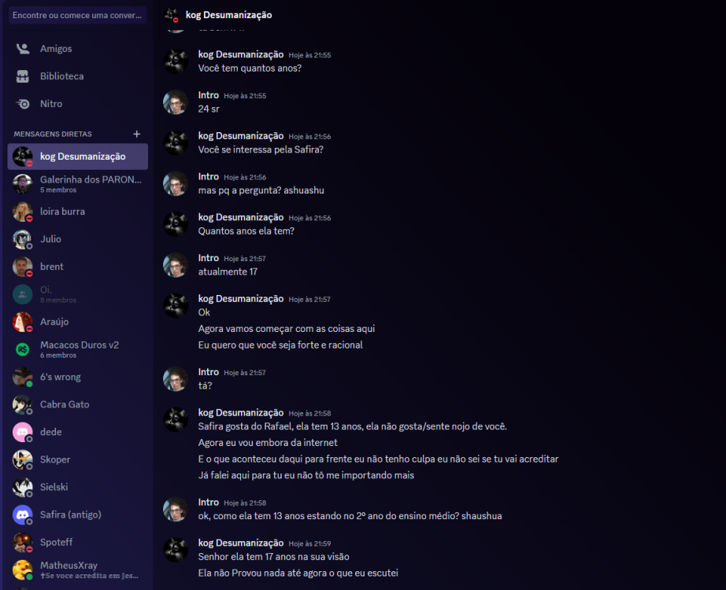The width and height of the screenshot is (726, 590).
Task: Open Galerinha dos PARON group chat
Action: click(78, 184)
